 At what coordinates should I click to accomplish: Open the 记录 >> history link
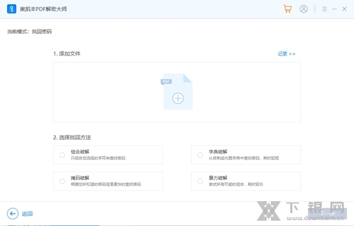[x=286, y=54]
